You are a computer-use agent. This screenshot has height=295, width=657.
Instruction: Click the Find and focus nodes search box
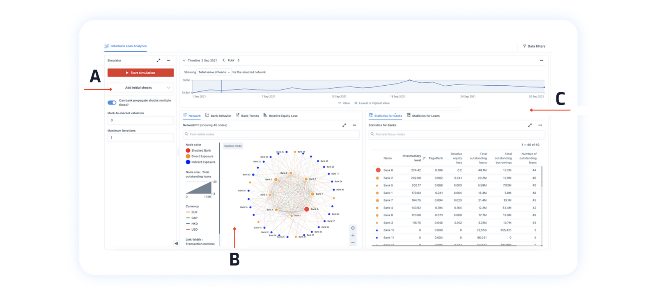coord(457,134)
